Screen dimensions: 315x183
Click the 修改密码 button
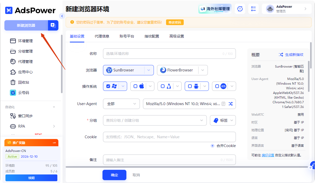click(x=175, y=22)
